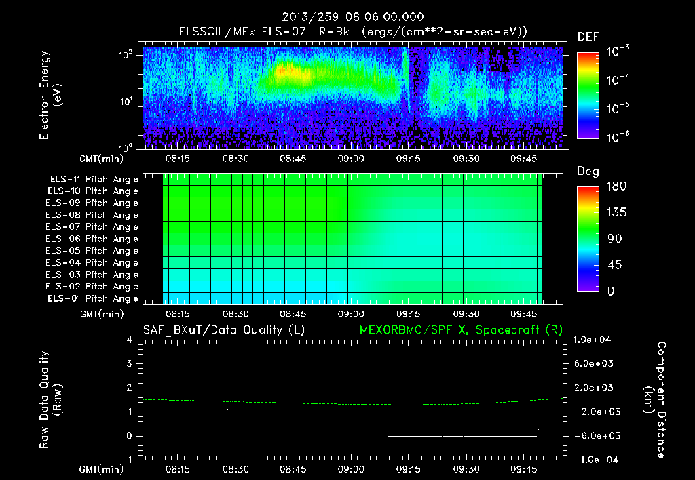695x480 pixels.
Task: Click the ELS-03 Pitch Angle row label
Action: coord(92,275)
